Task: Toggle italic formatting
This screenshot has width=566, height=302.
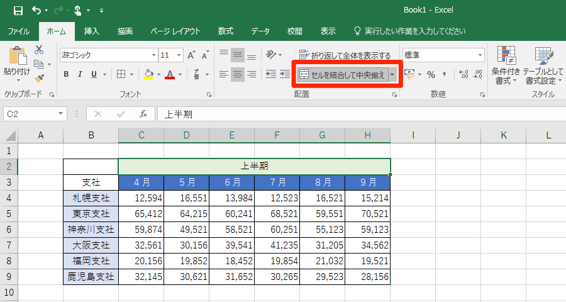Action: click(80, 74)
